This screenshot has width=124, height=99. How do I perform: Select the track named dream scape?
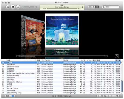14,67
